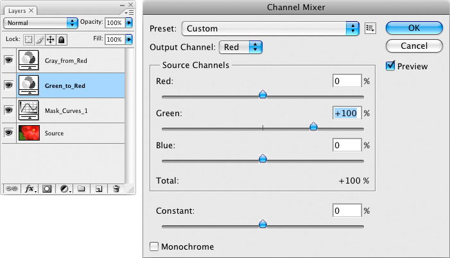
Task: Hide the Gray_from_Red layer
Action: pyautogui.click(x=8, y=61)
